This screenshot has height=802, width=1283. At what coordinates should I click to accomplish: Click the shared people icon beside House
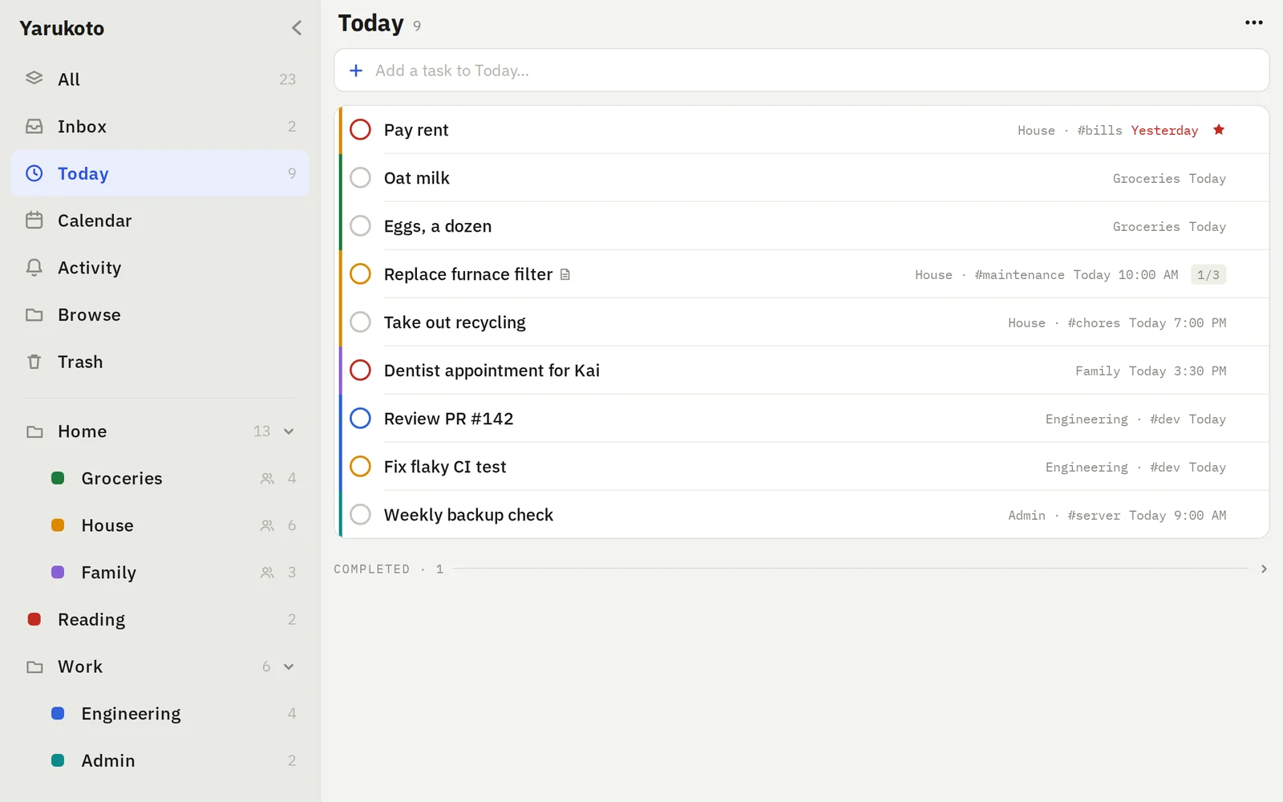(268, 526)
